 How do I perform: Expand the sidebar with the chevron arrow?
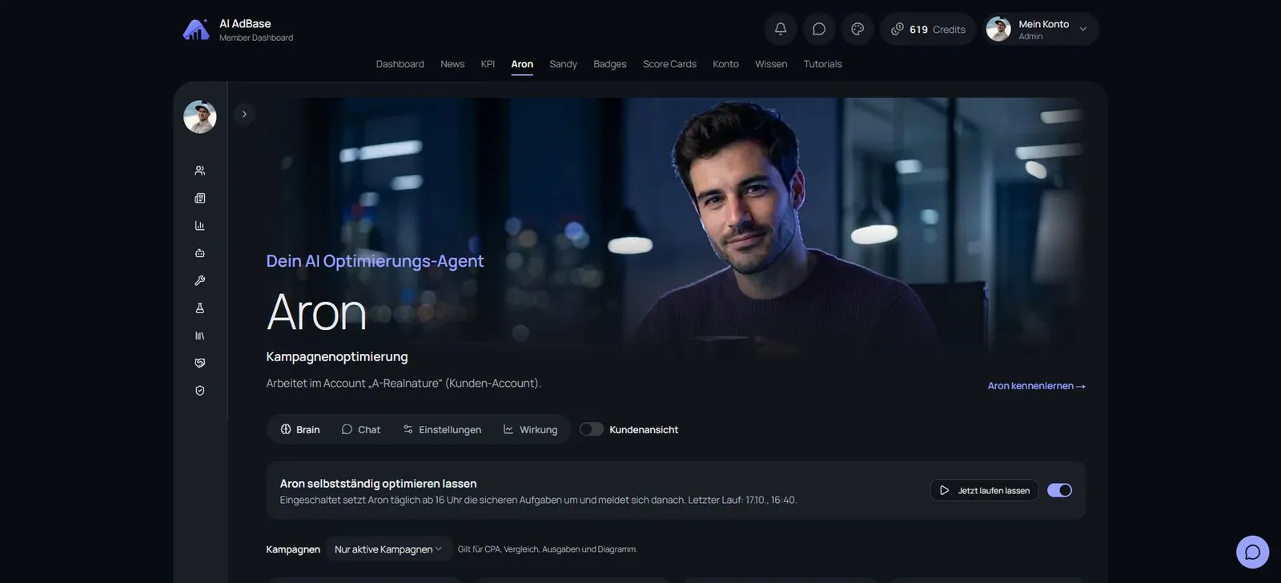244,114
